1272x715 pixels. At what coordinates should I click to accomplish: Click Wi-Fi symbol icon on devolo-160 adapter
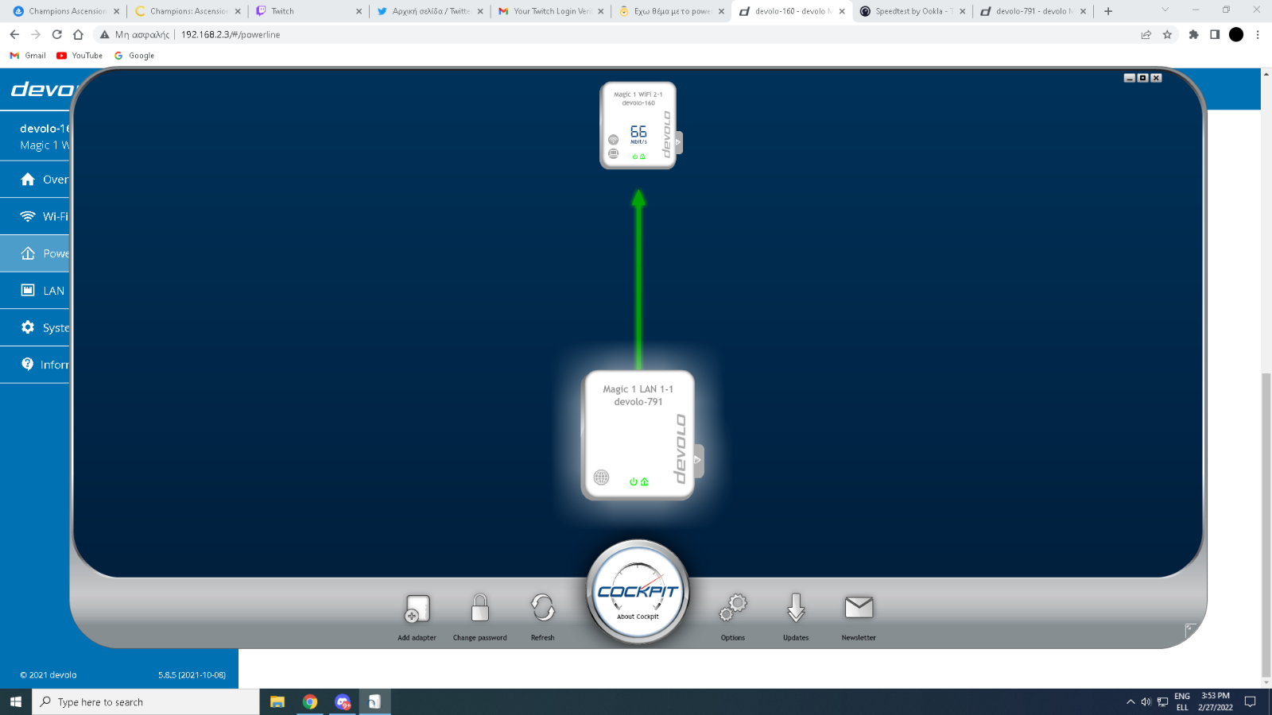(613, 140)
